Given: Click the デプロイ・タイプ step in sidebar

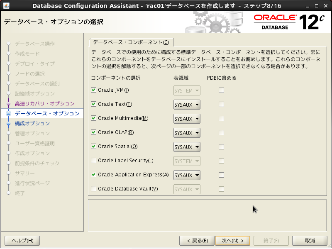Looking at the screenshot, I should coord(35,64).
